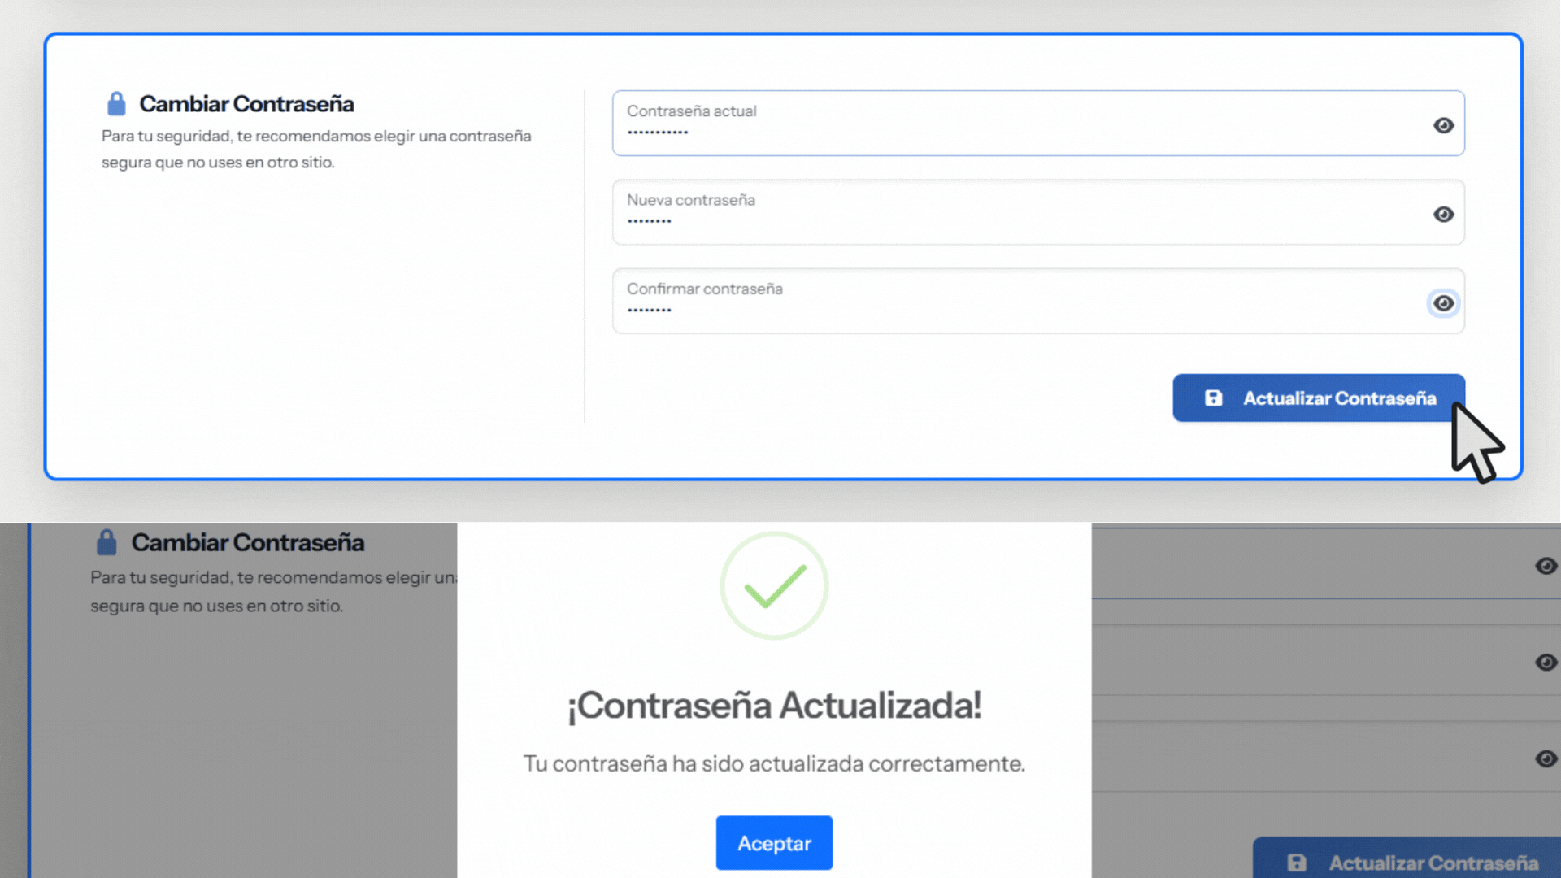Reveal the Confirmar contraseña password text

point(1443,303)
